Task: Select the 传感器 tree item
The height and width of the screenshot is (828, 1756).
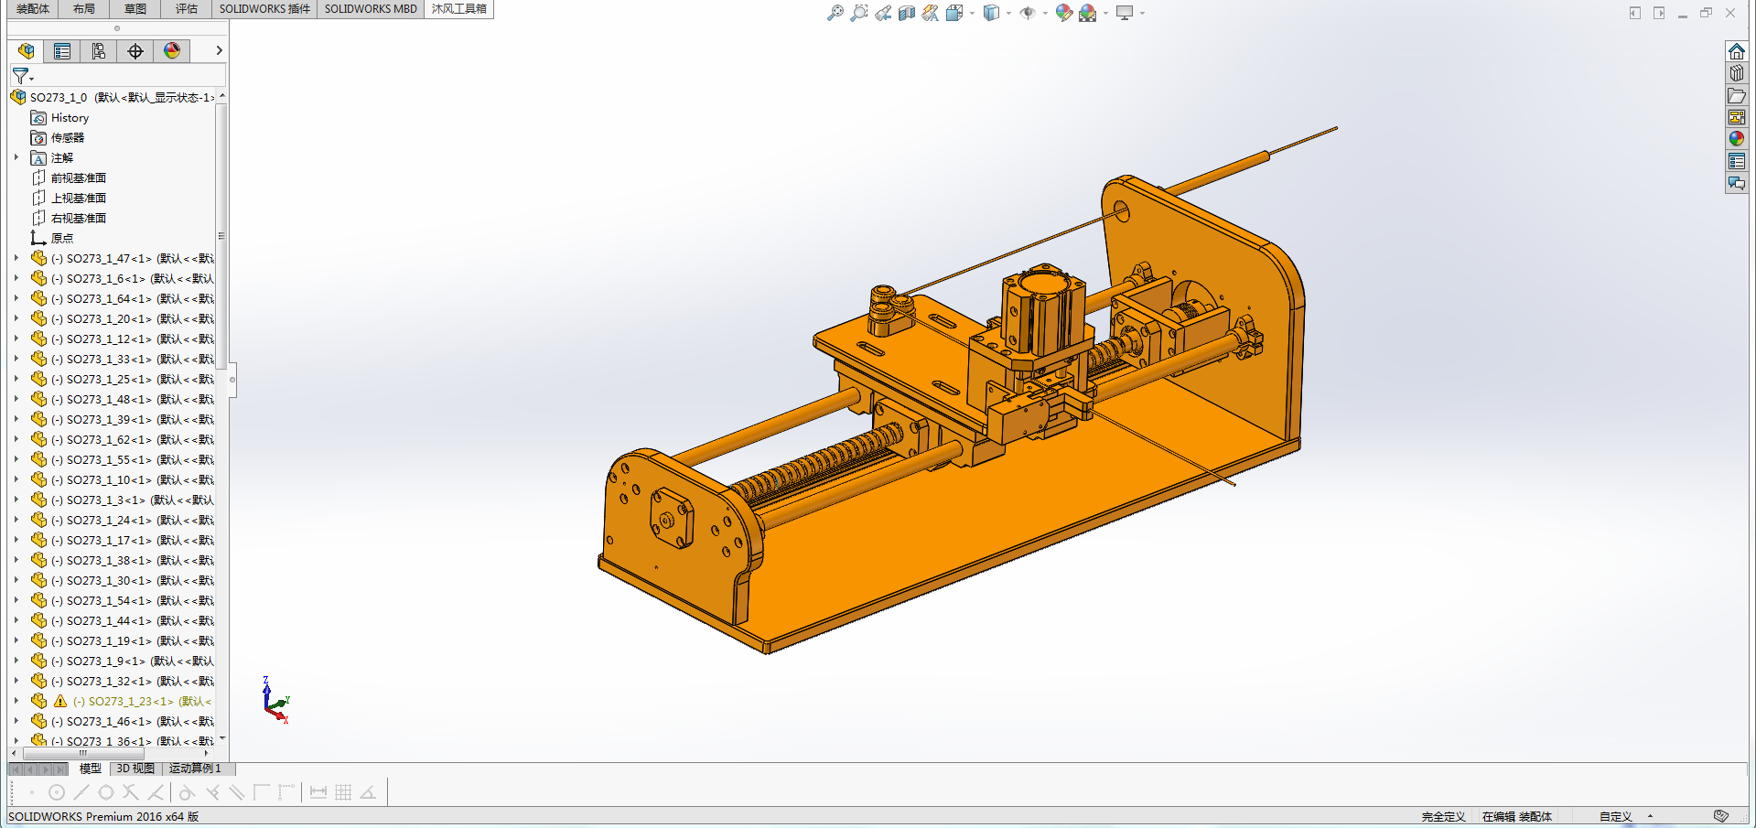Action: (58, 138)
